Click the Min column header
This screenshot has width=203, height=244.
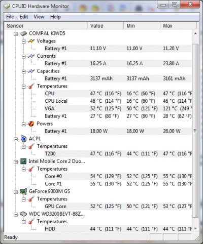[142, 26]
